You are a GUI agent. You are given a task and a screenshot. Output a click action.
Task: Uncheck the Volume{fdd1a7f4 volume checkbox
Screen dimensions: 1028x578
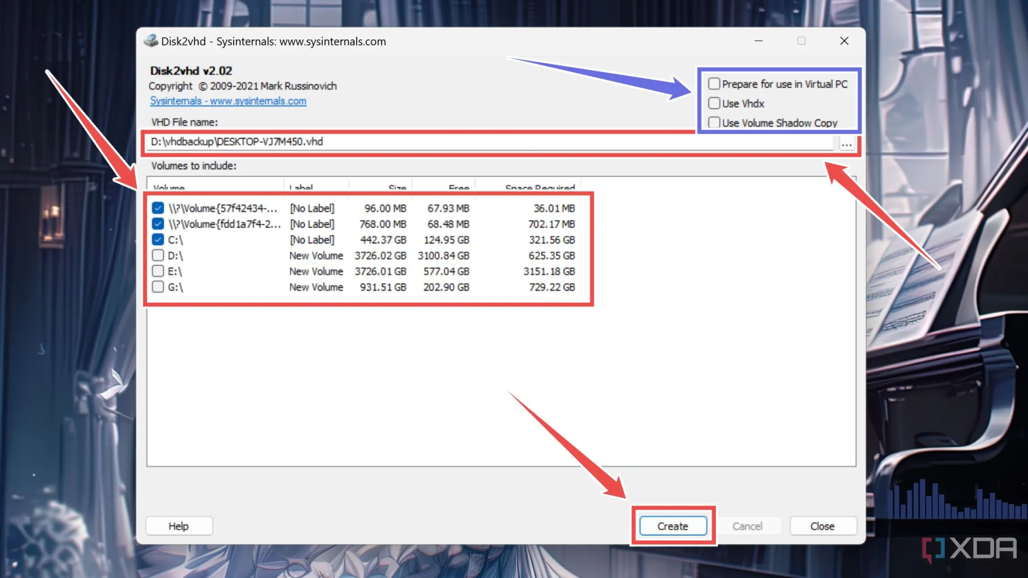tap(158, 224)
